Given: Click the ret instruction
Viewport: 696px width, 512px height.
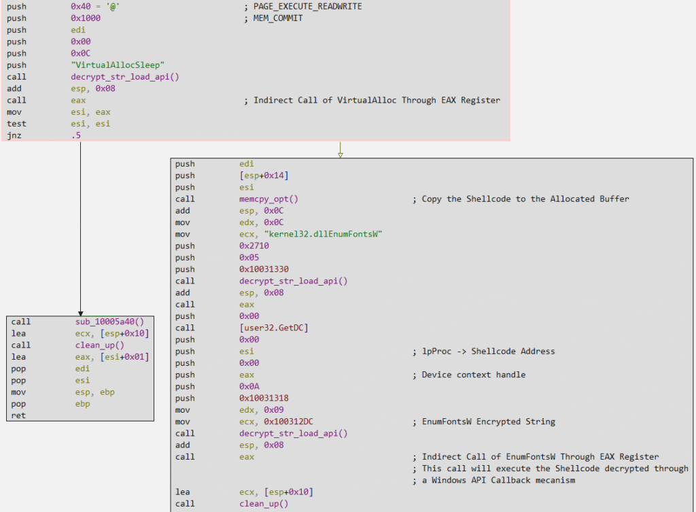Looking at the screenshot, I should coord(19,415).
